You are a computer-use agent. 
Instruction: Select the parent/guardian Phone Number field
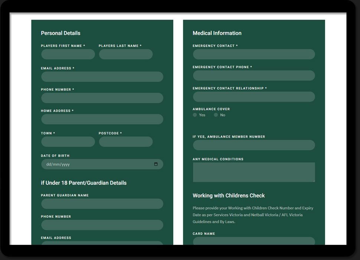click(x=102, y=225)
